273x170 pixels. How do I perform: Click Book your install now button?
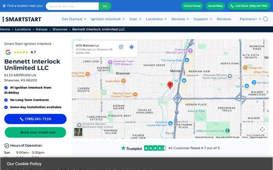point(35,132)
